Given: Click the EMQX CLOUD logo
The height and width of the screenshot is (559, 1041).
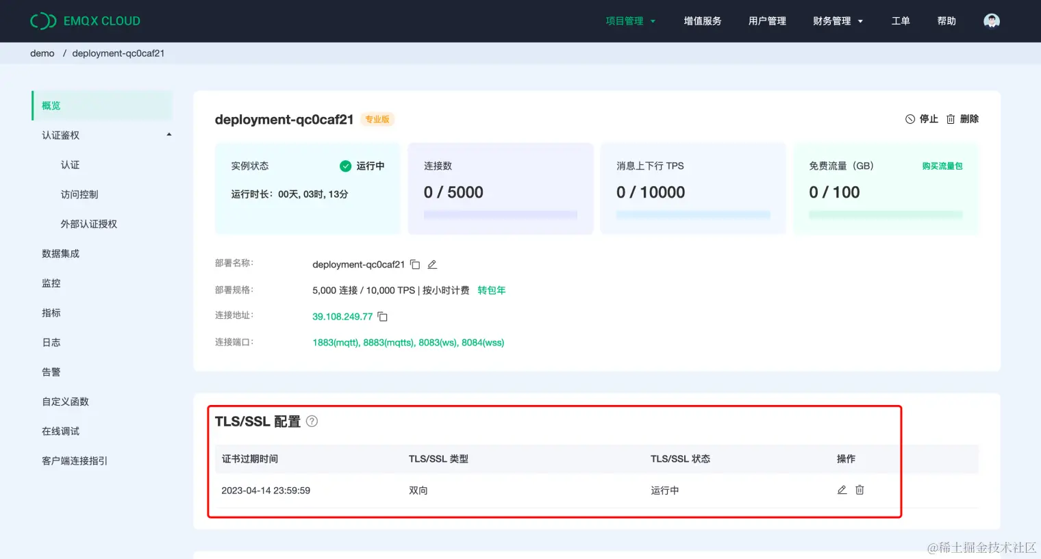Looking at the screenshot, I should coord(85,21).
